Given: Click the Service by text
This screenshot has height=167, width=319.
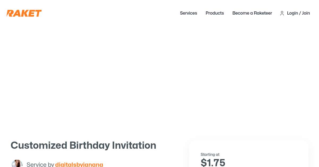Looking at the screenshot, I should pyautogui.click(x=40, y=164).
